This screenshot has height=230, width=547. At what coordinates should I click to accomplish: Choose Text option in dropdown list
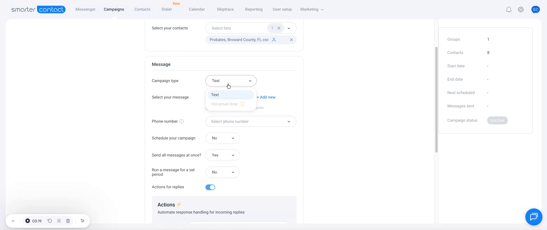point(231,95)
